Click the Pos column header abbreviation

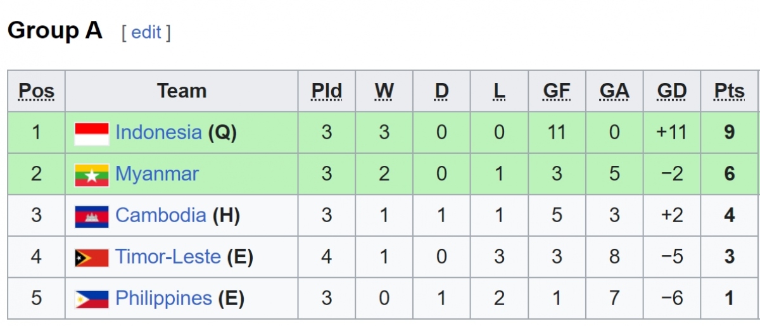pyautogui.click(x=36, y=92)
